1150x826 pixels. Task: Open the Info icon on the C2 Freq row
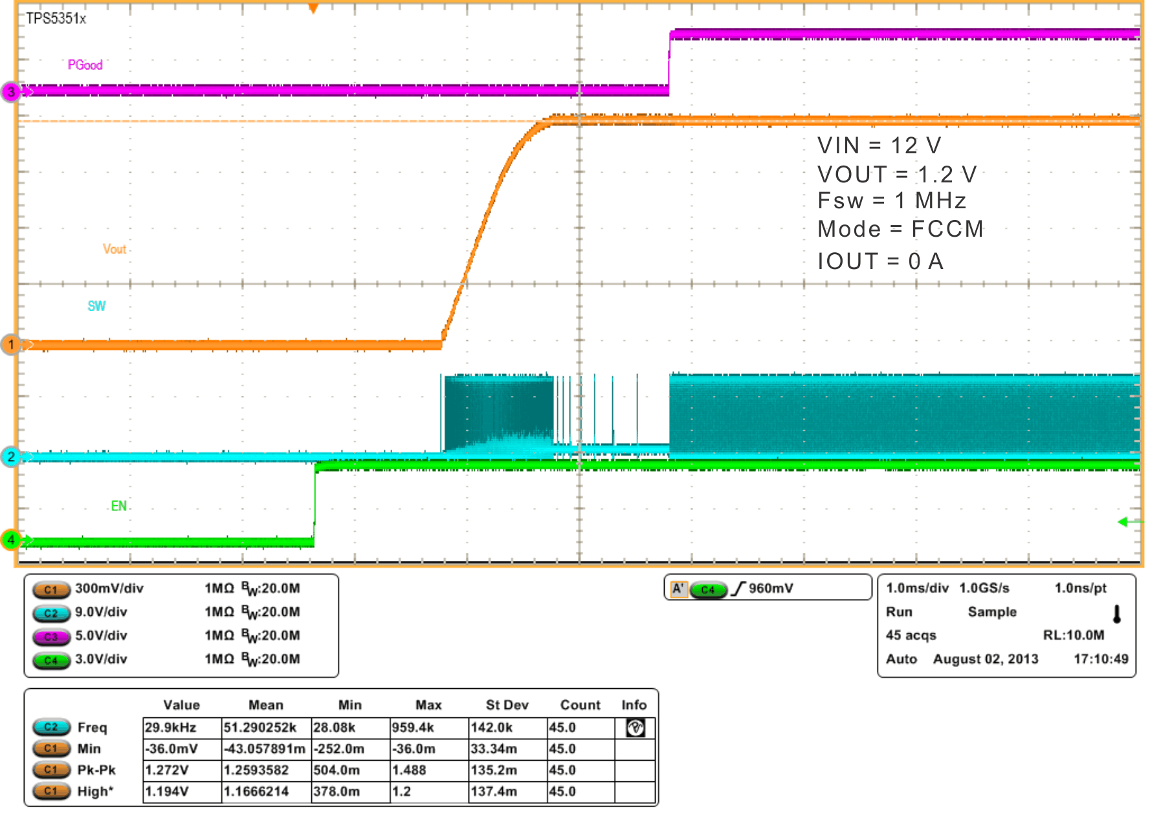(x=635, y=727)
